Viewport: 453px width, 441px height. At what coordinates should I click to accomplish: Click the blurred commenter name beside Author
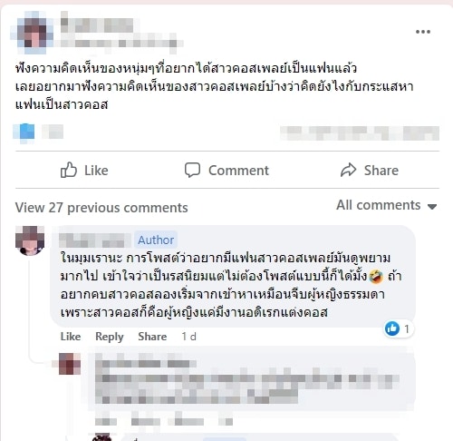[x=95, y=240]
